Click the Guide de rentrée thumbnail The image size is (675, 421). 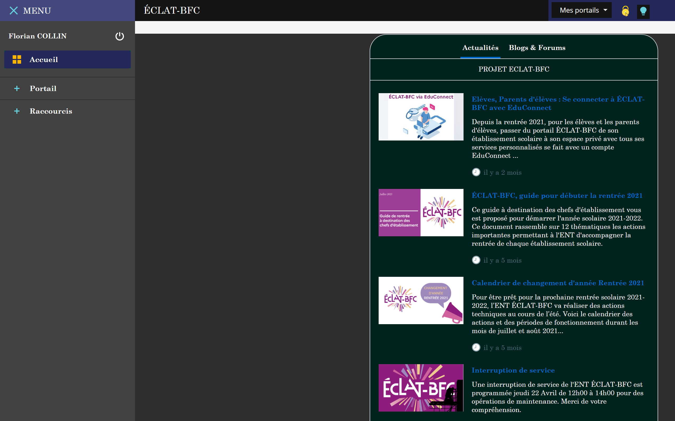point(421,212)
